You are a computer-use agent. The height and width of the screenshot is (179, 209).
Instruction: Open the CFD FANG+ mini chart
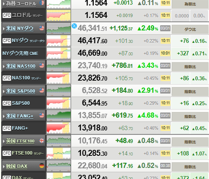coord(59,128)
